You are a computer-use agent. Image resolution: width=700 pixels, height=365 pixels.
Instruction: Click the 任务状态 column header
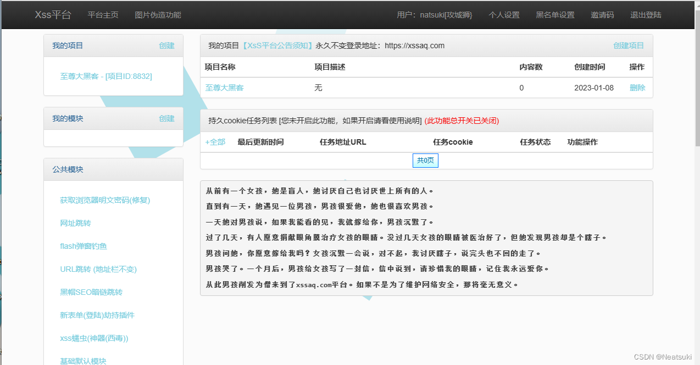(535, 142)
